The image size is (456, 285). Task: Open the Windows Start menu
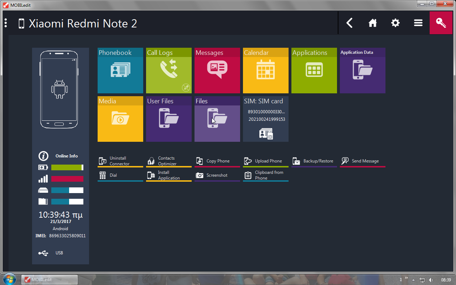click(10, 279)
